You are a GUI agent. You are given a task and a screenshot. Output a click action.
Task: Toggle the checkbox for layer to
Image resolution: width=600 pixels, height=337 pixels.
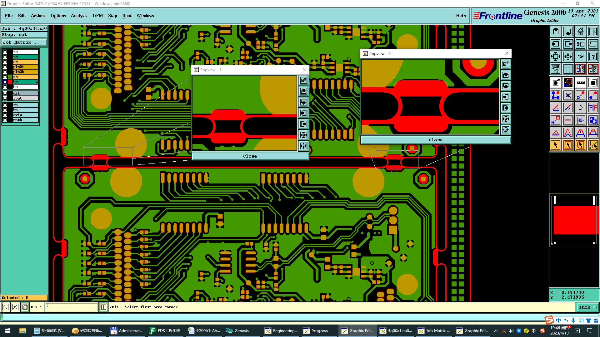(5, 52)
